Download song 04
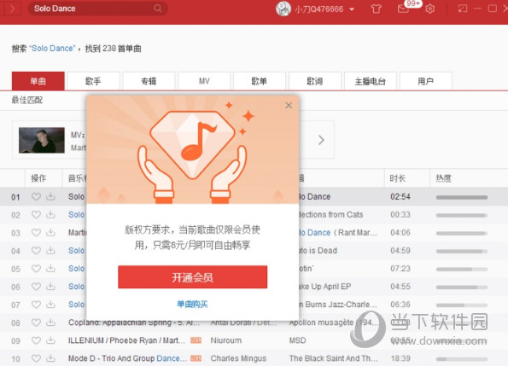 point(50,251)
